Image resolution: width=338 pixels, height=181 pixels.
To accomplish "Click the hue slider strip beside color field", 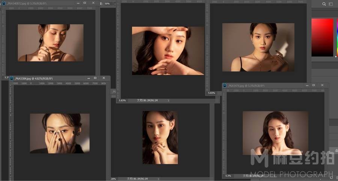I will (337, 37).
